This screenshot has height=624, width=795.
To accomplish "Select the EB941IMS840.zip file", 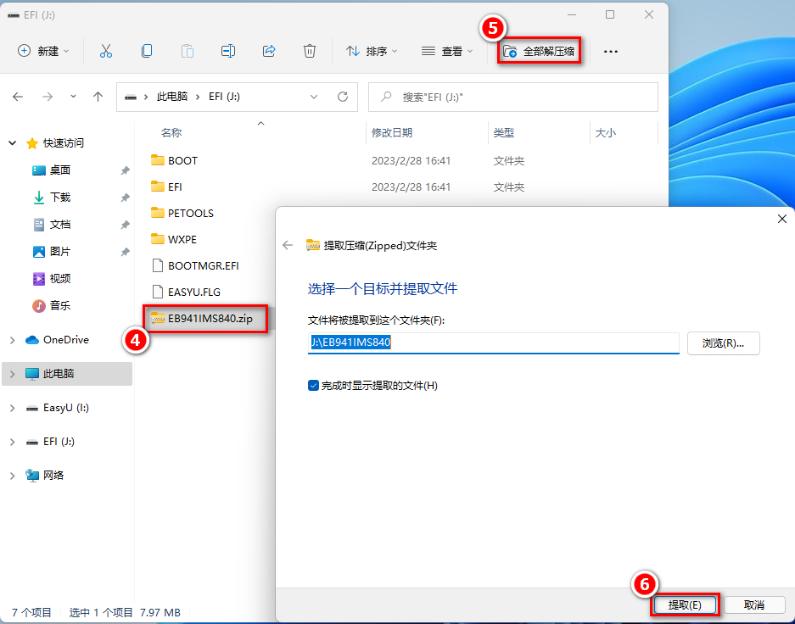I will (210, 318).
